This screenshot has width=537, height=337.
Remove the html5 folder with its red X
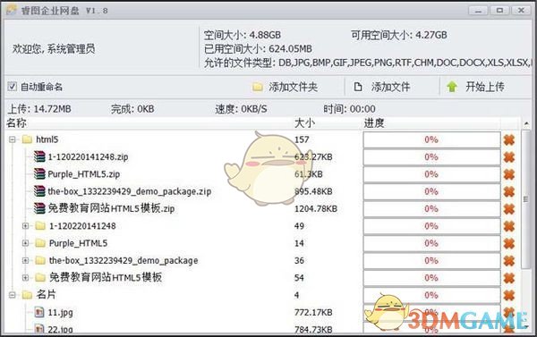pos(509,139)
